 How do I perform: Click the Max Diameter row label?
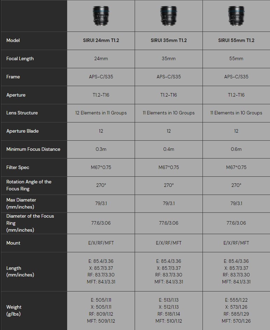pos(21,203)
